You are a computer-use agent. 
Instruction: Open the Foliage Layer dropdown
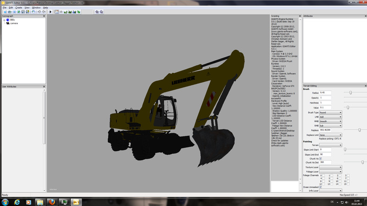(330, 171)
